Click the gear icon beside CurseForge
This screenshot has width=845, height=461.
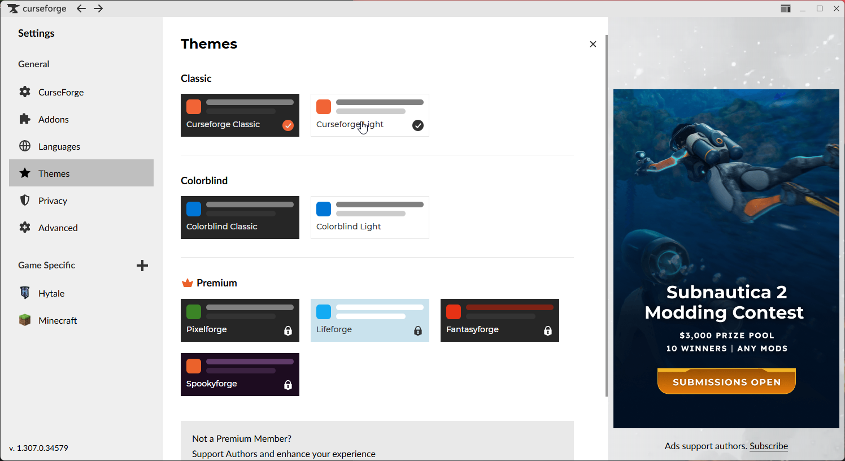[x=25, y=92]
